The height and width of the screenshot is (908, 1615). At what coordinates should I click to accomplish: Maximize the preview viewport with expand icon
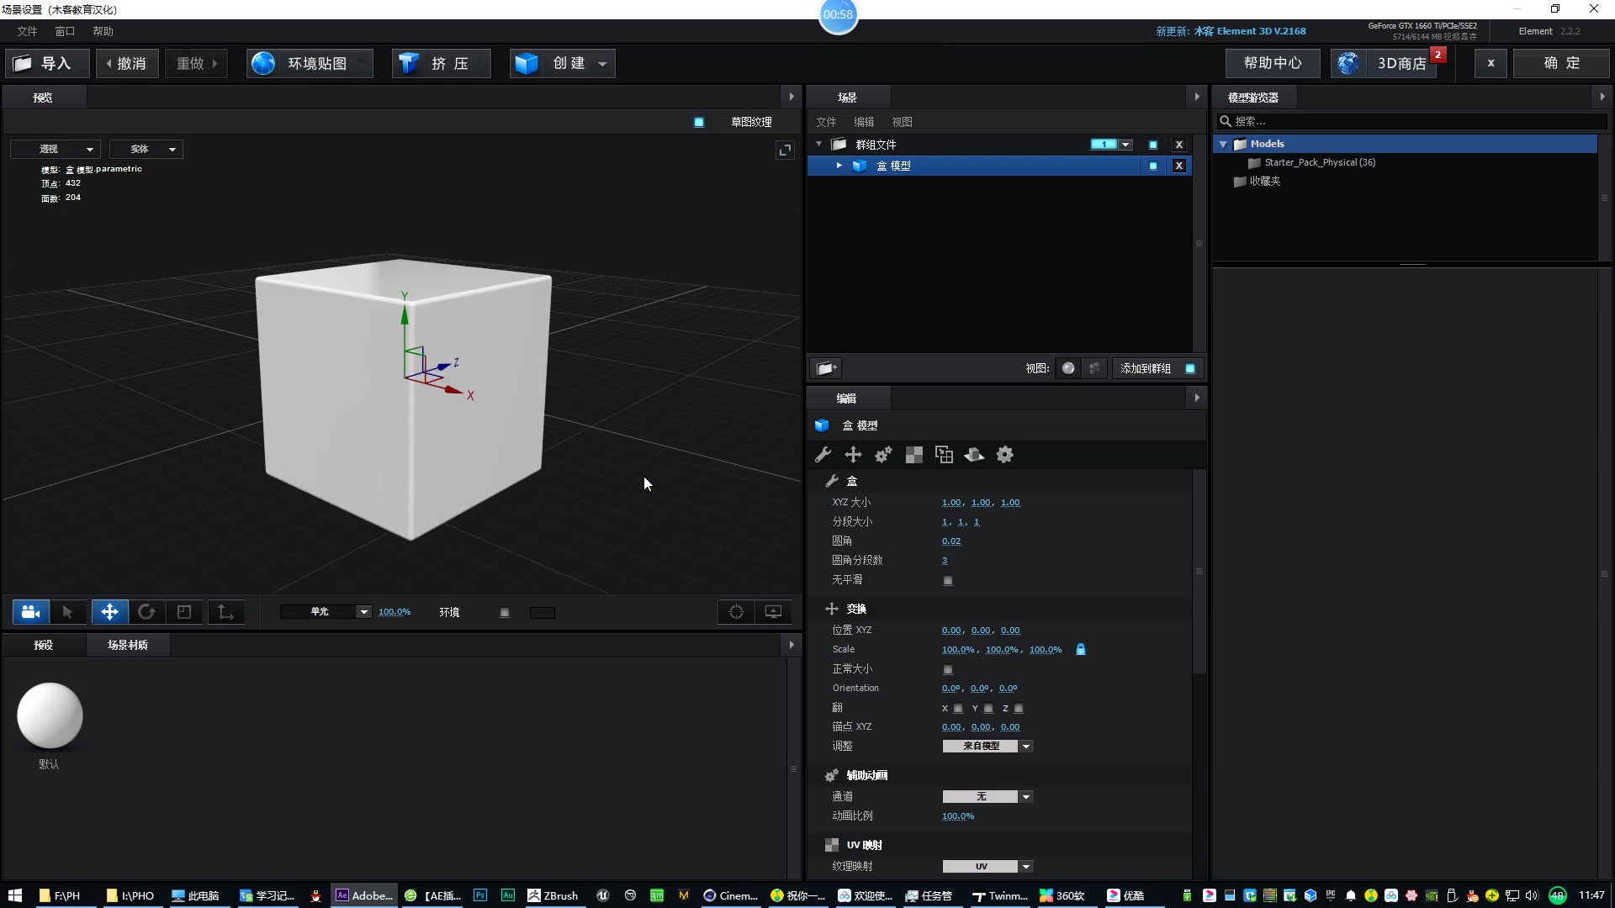pyautogui.click(x=785, y=150)
